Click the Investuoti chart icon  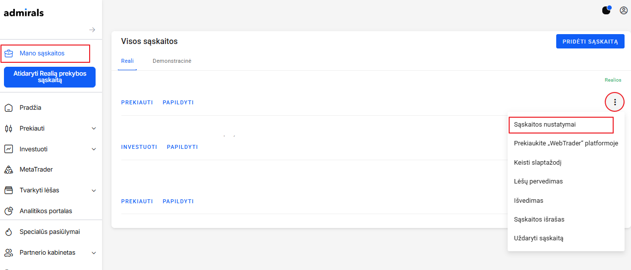8,149
